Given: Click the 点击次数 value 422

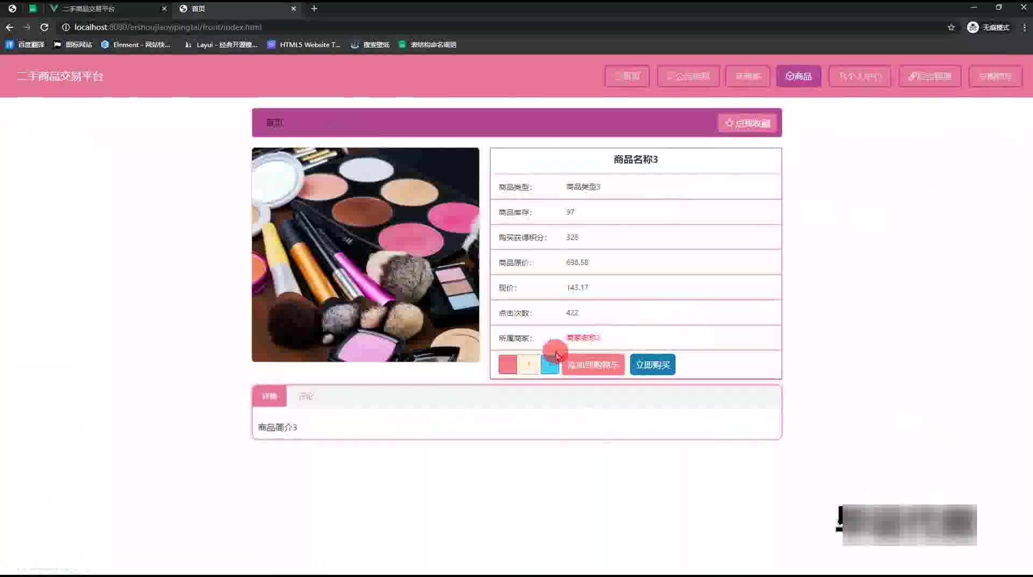Looking at the screenshot, I should click(572, 313).
